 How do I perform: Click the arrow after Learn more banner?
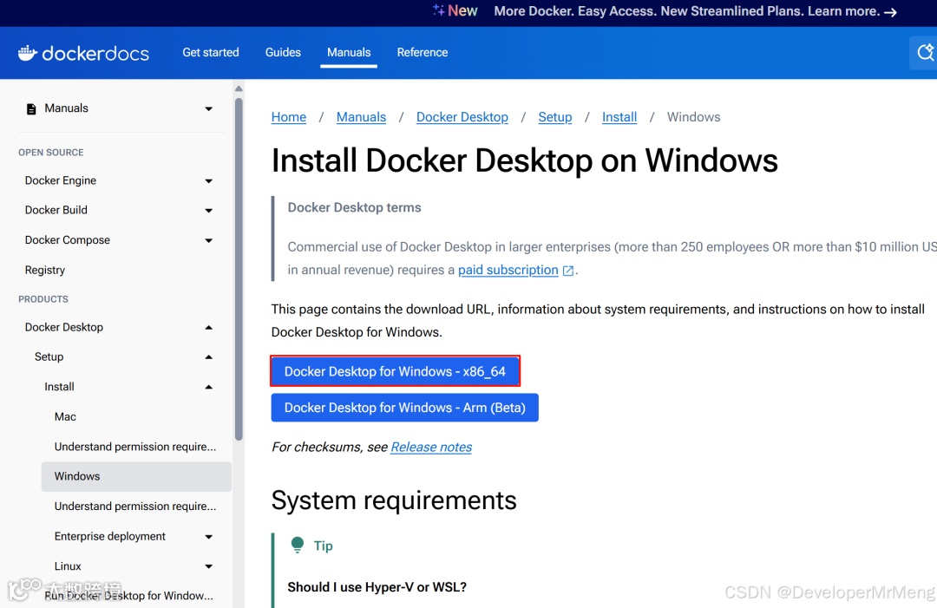pos(890,12)
